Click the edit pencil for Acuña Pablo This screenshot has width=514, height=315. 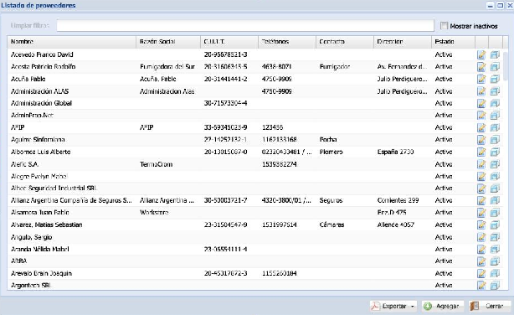pos(481,79)
